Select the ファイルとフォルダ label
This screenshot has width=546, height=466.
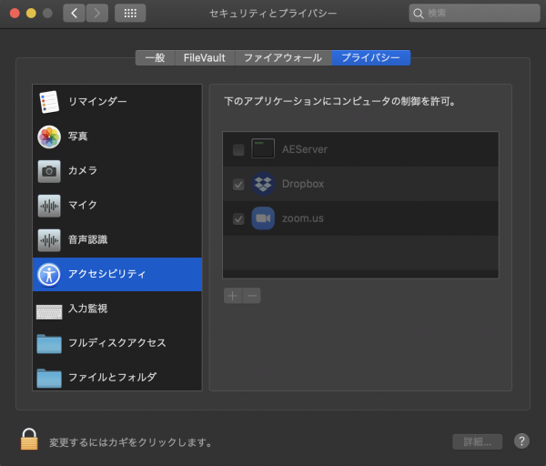[112, 378]
